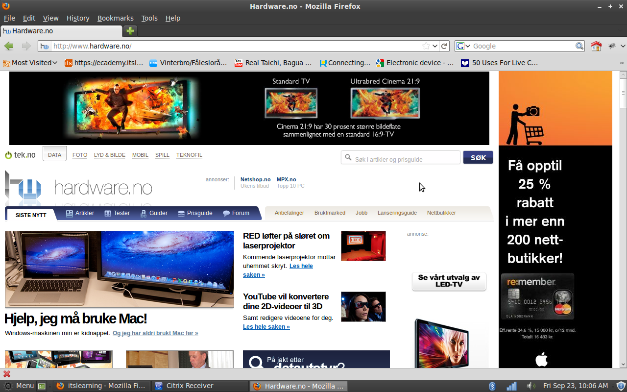Viewport: 627px width, 392px height.
Task: Open the Anbefalinger link
Action: (289, 213)
